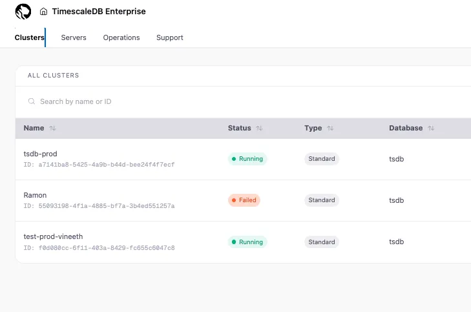Open the tsdb-prod cluster
Screen dimensions: 471x312
[x=40, y=154]
